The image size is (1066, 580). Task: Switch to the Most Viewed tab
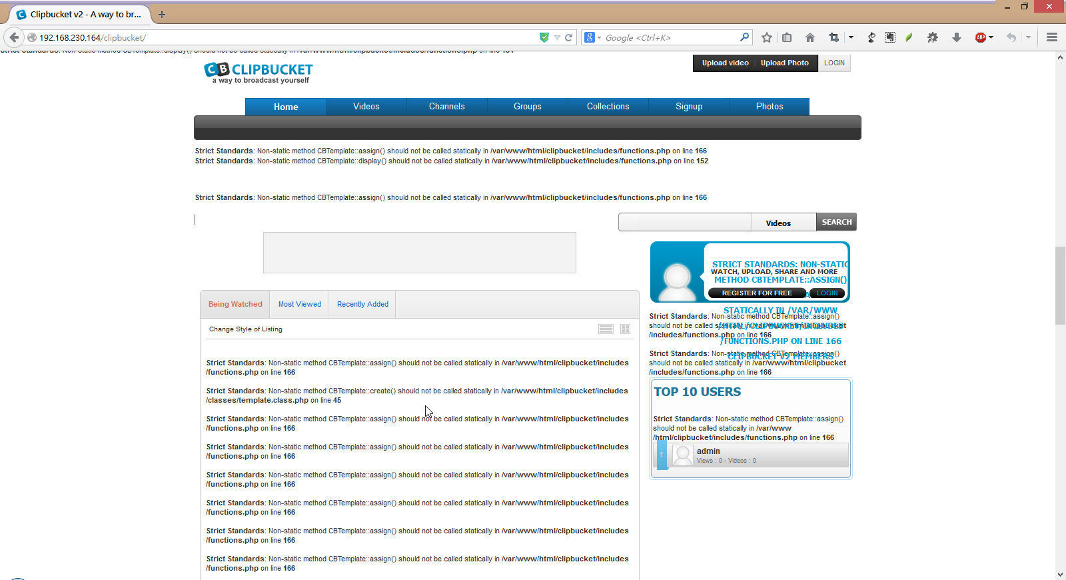coord(299,305)
